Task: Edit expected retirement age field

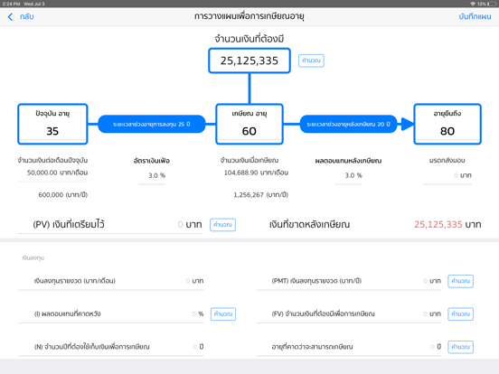Action: (349, 347)
